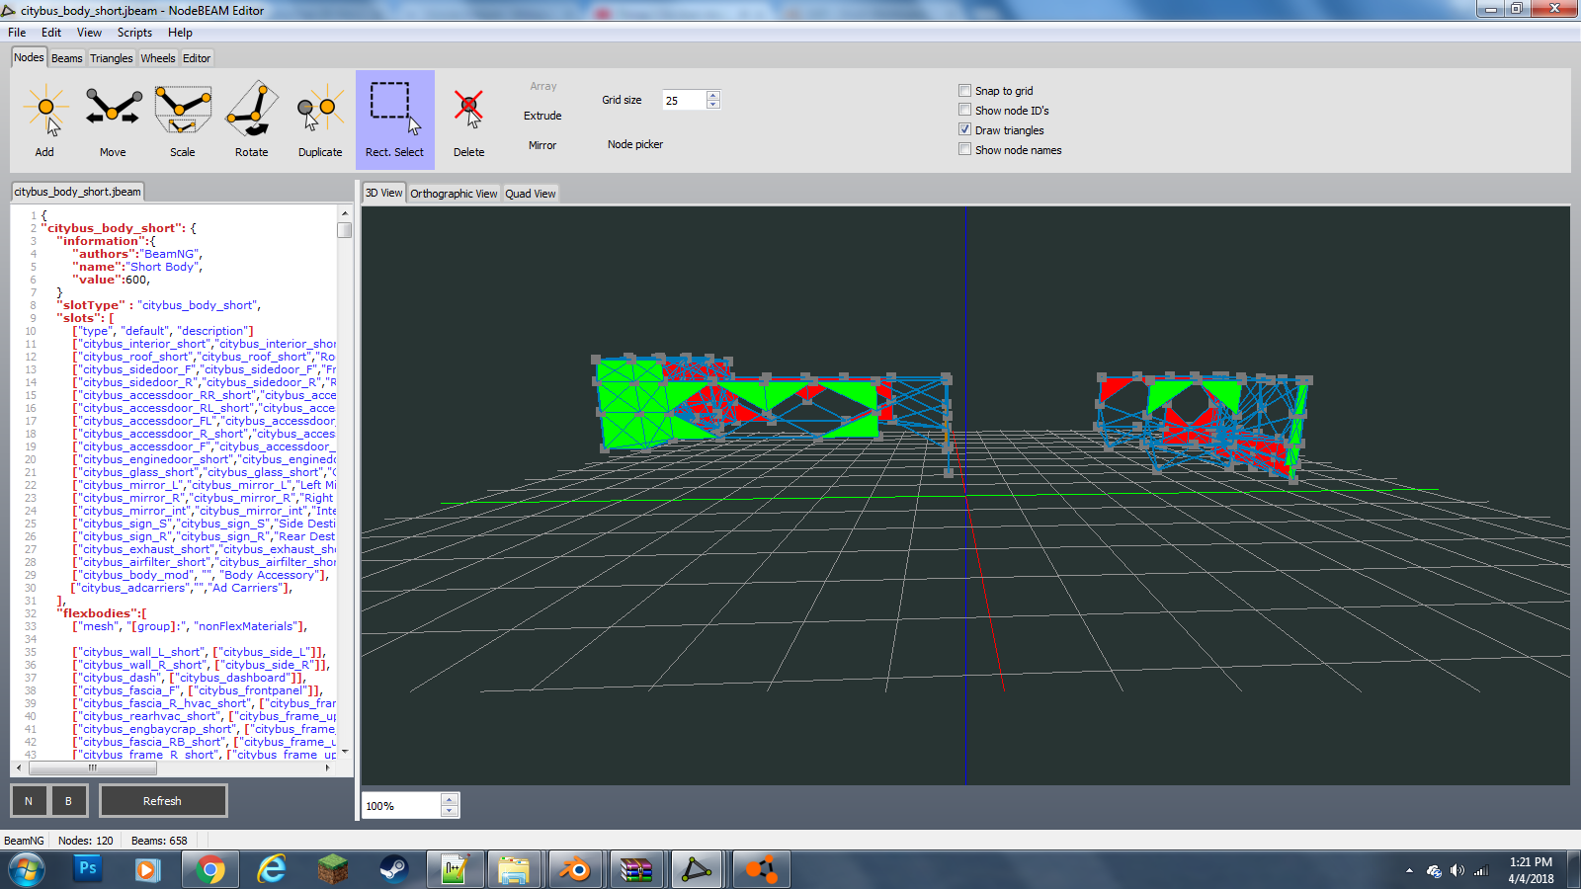Open Google Chrome from the taskbar
Viewport: 1581px width, 889px height.
(209, 869)
